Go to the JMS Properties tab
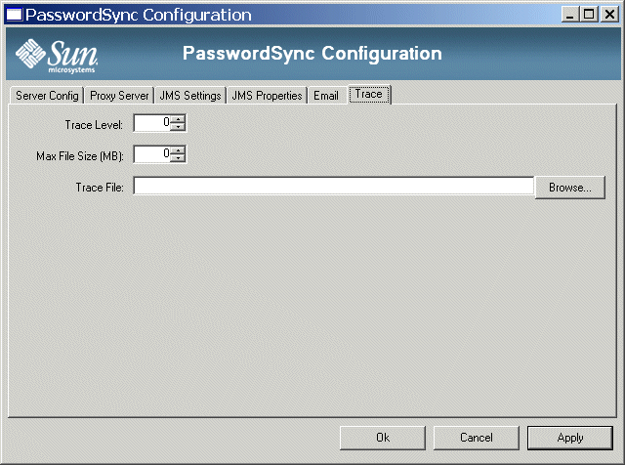This screenshot has width=625, height=465. click(x=267, y=96)
